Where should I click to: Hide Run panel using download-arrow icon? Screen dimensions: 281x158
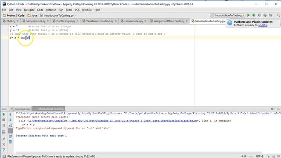point(278,109)
